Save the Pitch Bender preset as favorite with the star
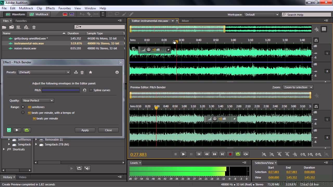The height and width of the screenshot is (187, 333). [91, 72]
